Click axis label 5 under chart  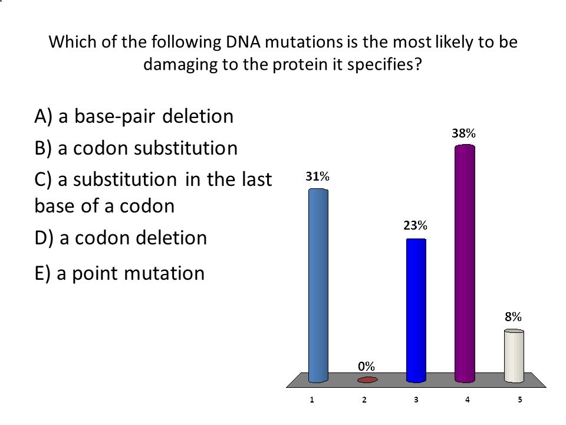520,400
